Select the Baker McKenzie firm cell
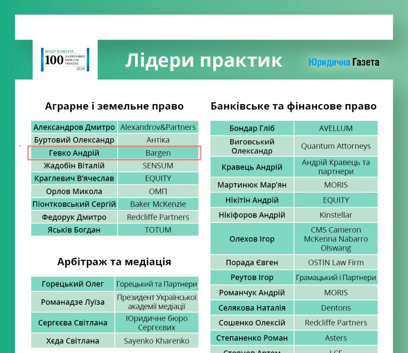The image size is (408, 353). click(x=158, y=204)
